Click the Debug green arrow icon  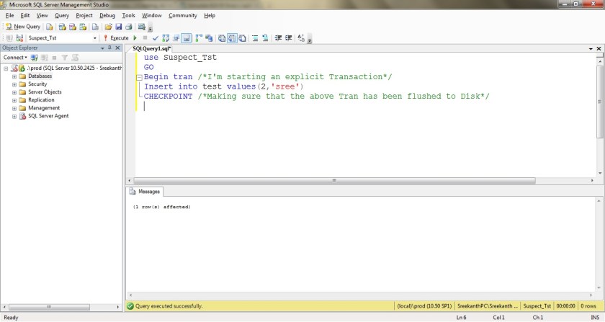pos(135,37)
